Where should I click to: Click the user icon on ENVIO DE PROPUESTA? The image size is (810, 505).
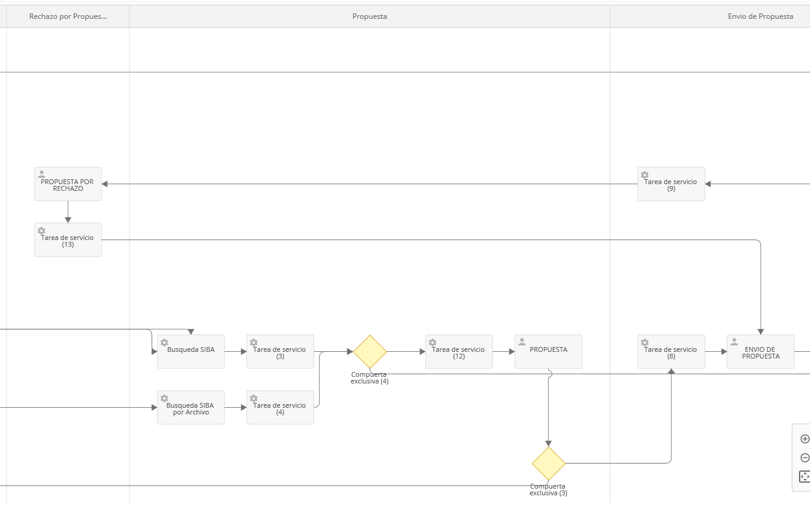734,342
